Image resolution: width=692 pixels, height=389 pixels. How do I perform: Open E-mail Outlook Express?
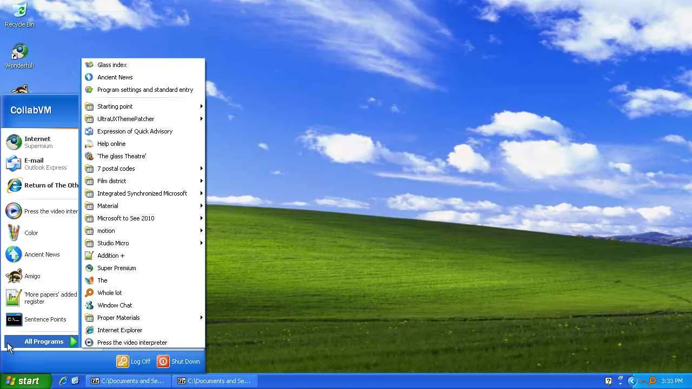pyautogui.click(x=42, y=164)
